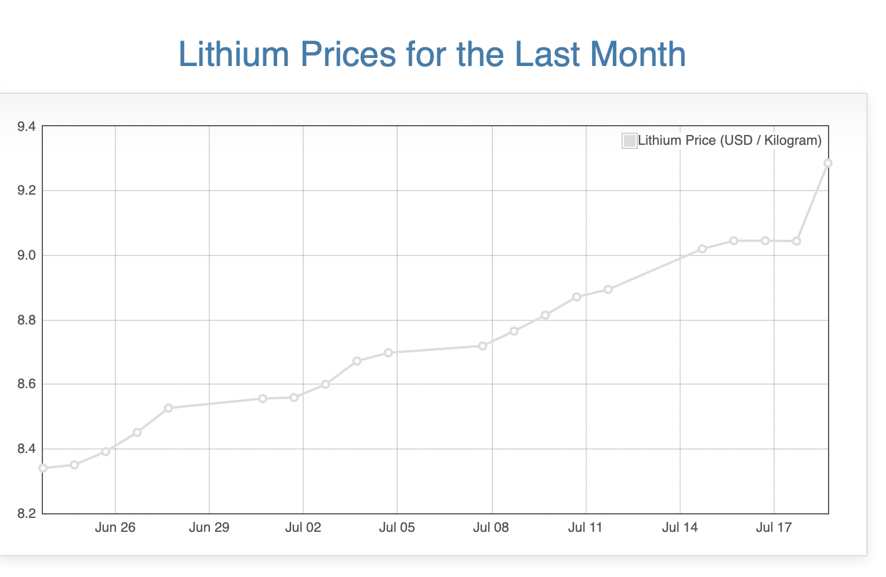
Task: Click the "Lithium Prices for the Last Month" title
Action: (x=432, y=54)
